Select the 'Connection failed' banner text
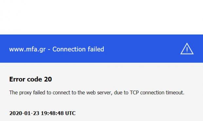The width and height of the screenshot is (203, 121). click(78, 49)
